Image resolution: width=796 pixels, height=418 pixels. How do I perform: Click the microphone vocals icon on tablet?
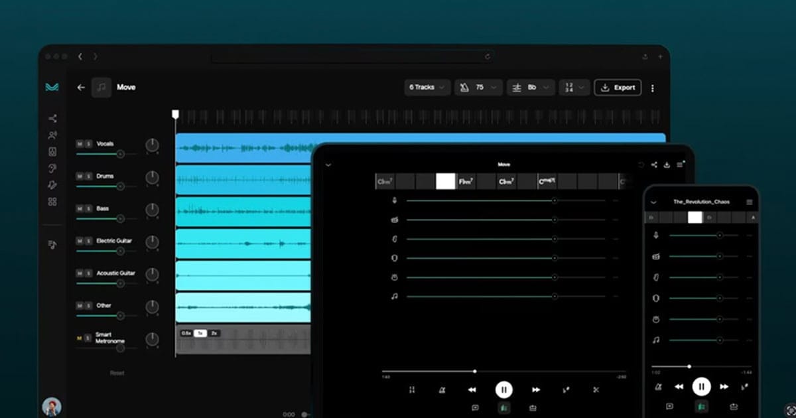(394, 200)
